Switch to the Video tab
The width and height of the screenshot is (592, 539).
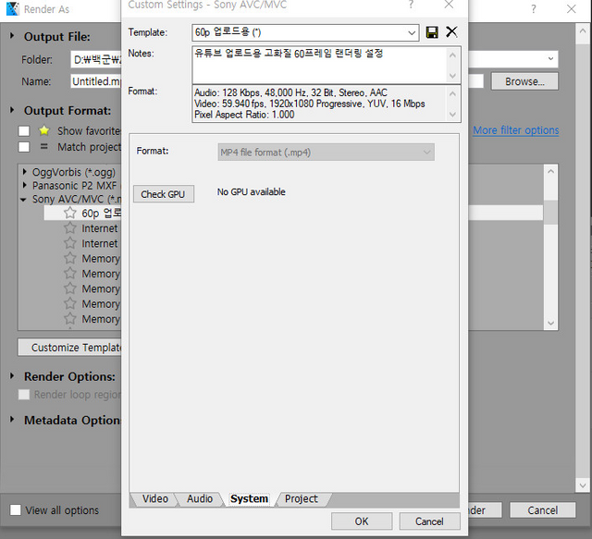[154, 499]
